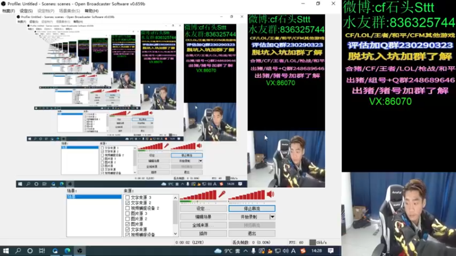Click the 0kb/s bitrate status entry
This screenshot has width=456, height=256.
coord(318,242)
